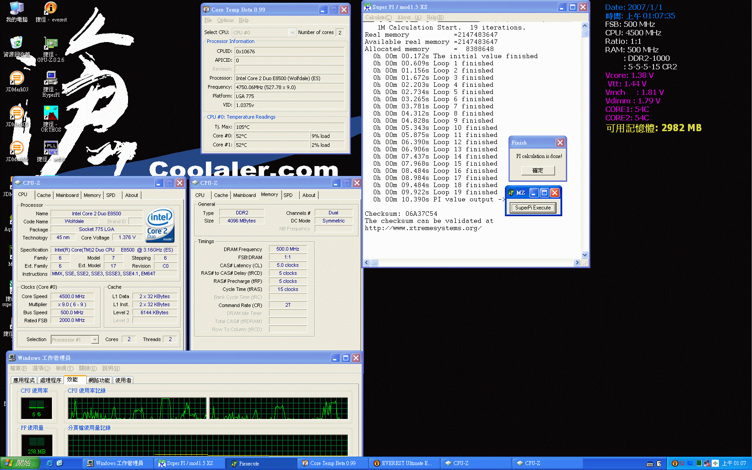Click the Checksum: 06A37C54 line in Super PI
Image resolution: width=752 pixels, height=470 pixels.
[401, 214]
